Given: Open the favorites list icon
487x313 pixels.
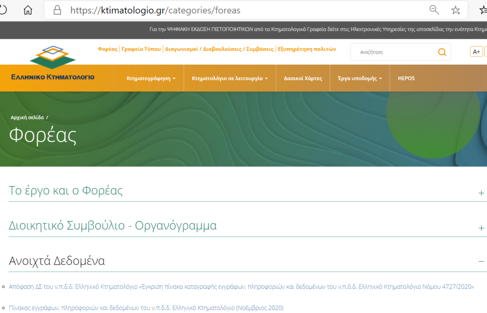Looking at the screenshot, I should pyautogui.click(x=483, y=10).
